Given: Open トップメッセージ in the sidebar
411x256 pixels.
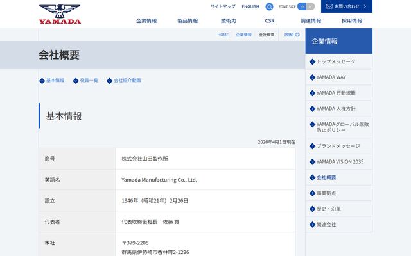Looking at the screenshot, I should 338,61.
